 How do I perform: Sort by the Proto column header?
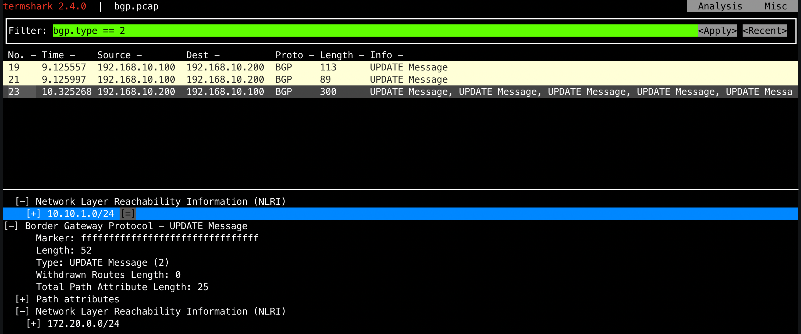coord(289,55)
